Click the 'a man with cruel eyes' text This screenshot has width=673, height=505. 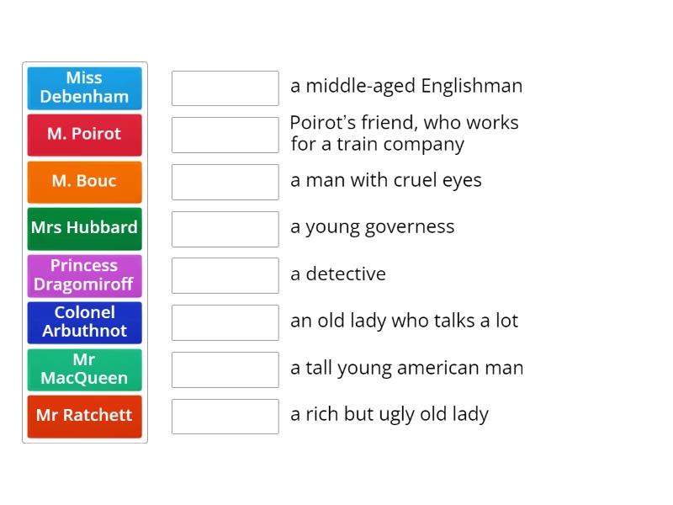point(385,180)
